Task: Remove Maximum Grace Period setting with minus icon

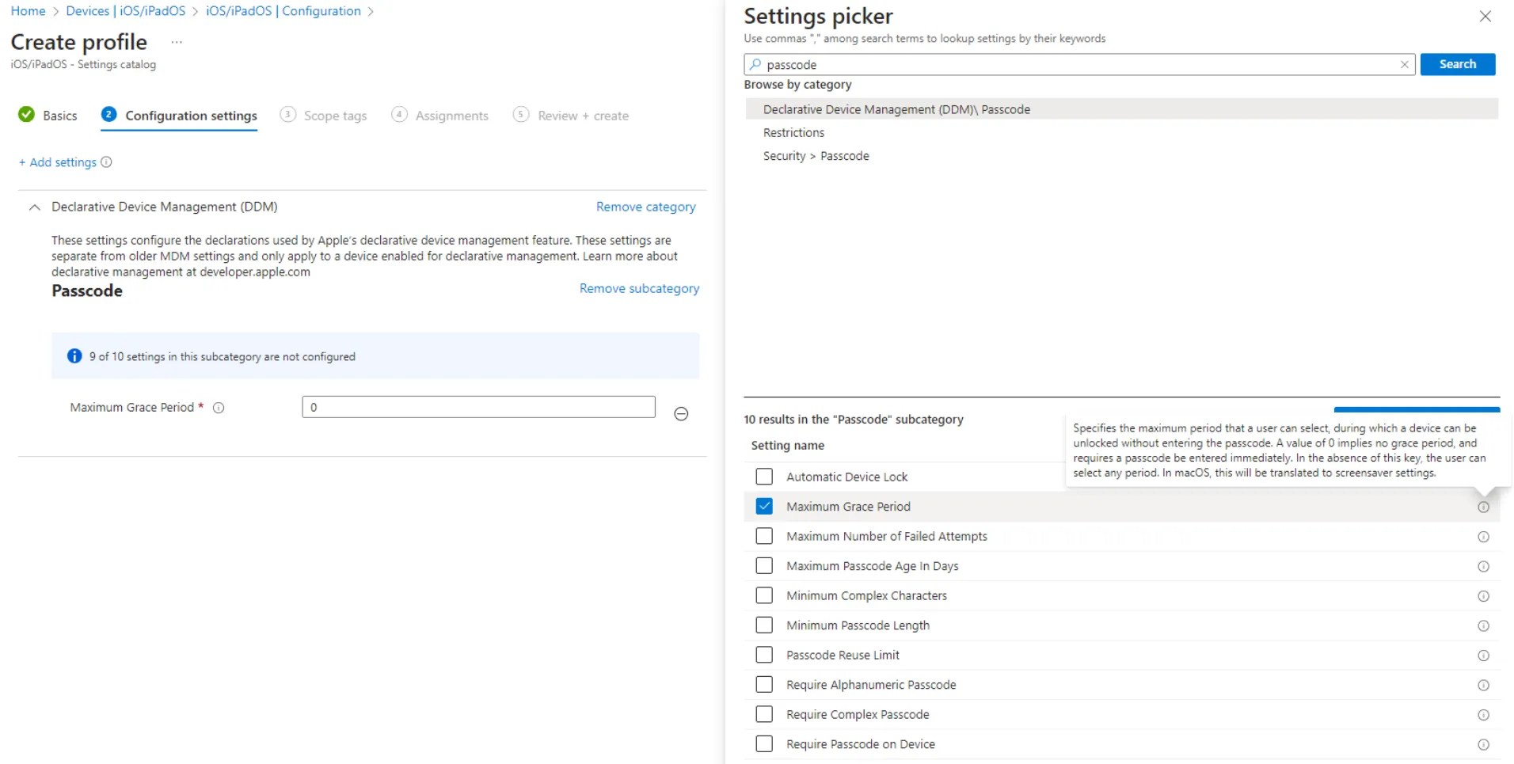Action: coord(680,414)
